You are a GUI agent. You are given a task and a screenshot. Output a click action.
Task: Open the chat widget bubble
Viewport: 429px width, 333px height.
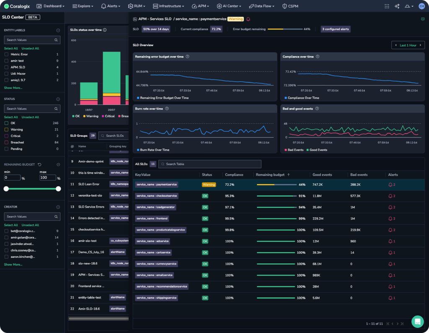point(418,321)
